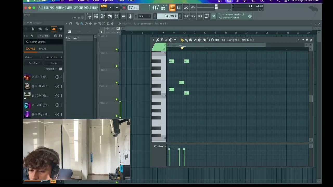Switch to the SOUNDS tab
333x187 pixels.
[x=30, y=49]
